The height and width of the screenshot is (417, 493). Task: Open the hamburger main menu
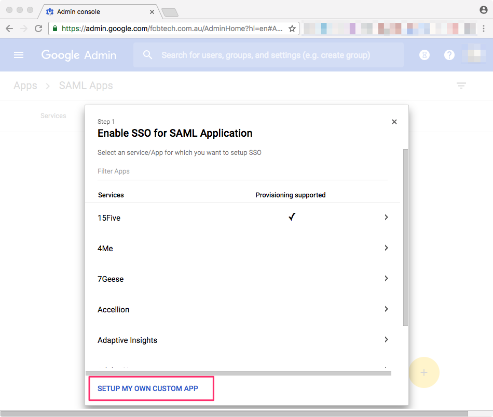19,55
